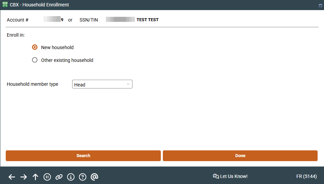Click the chain link icon

coord(59,177)
